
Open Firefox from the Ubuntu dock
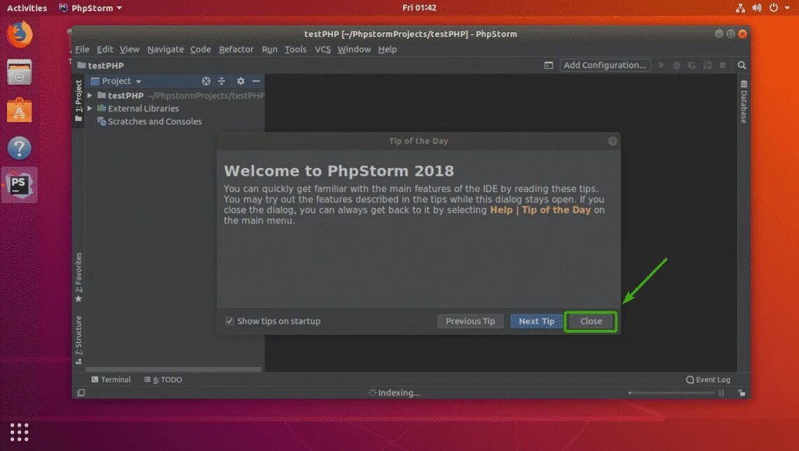click(x=20, y=34)
